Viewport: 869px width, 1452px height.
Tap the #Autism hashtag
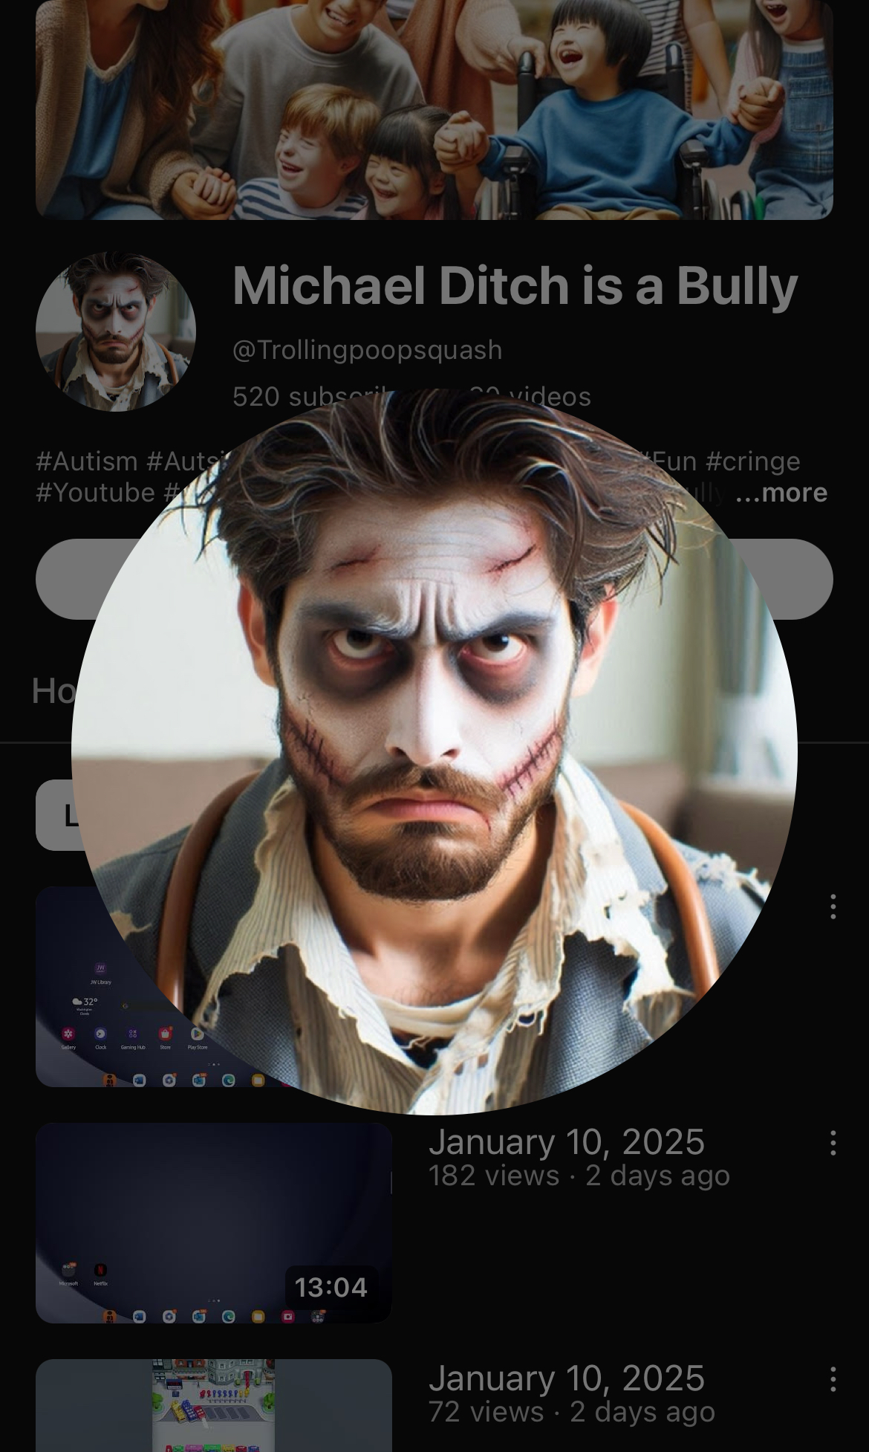(87, 461)
